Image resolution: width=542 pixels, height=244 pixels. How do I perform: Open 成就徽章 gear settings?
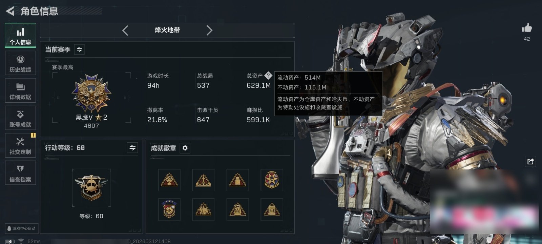pyautogui.click(x=185, y=148)
